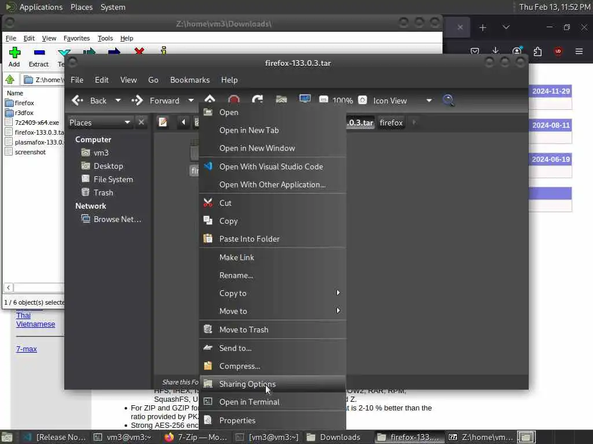Select 7z2409-x64.exe in 7-Zip list
593x444 pixels.
coord(36,123)
